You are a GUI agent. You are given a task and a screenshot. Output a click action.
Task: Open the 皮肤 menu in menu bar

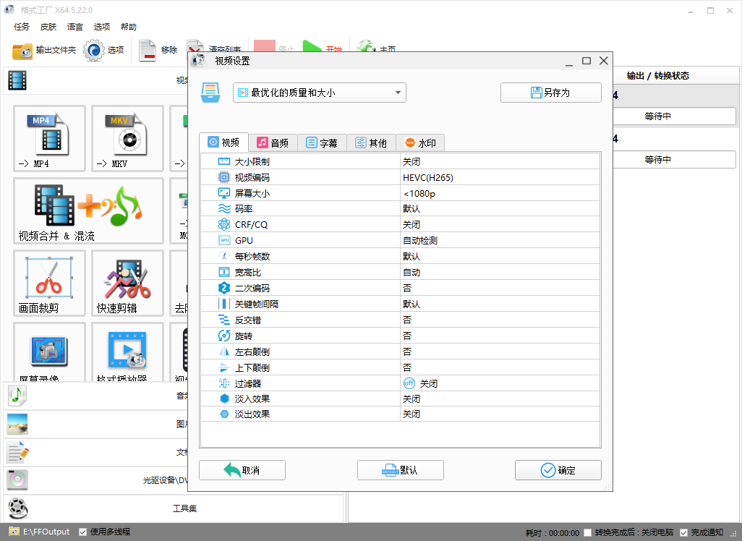pos(48,27)
